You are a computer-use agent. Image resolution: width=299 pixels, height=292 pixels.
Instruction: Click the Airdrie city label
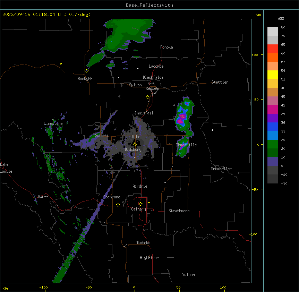pyautogui.click(x=140, y=186)
